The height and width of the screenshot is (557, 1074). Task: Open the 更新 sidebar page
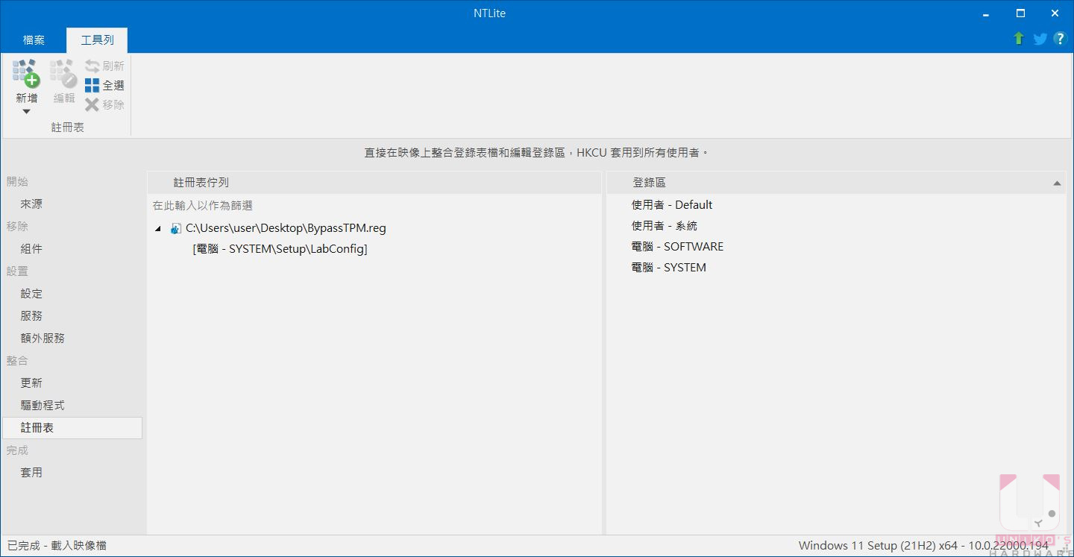point(31,383)
